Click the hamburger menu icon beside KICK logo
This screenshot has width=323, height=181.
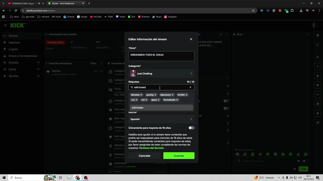pyautogui.click(x=5, y=25)
